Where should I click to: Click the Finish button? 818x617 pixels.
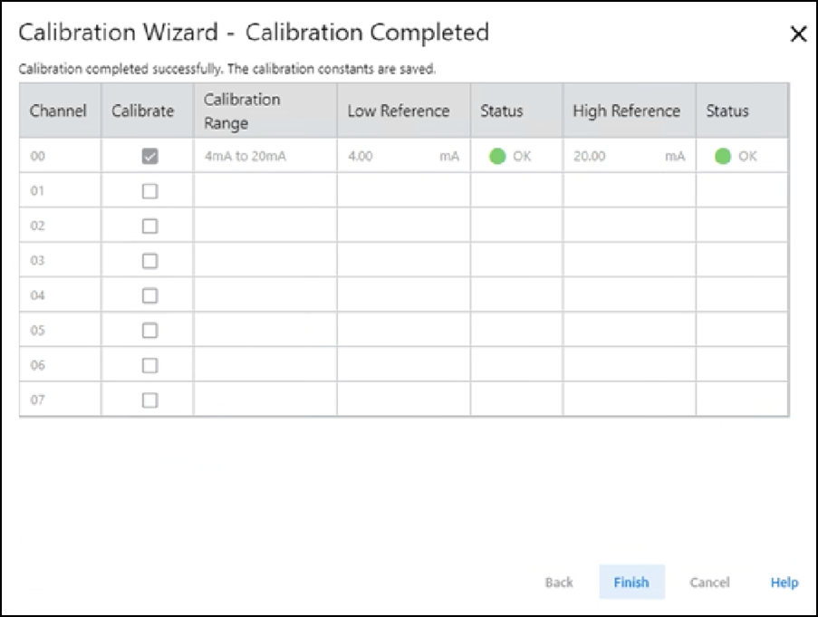631,583
